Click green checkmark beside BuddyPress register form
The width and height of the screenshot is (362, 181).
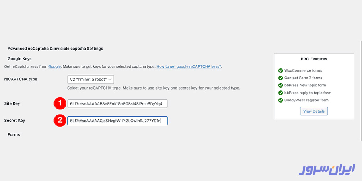(280, 100)
